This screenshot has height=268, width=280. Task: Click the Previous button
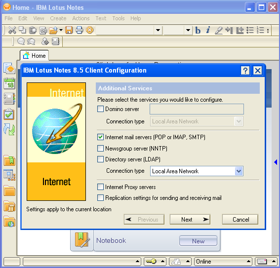144,219
